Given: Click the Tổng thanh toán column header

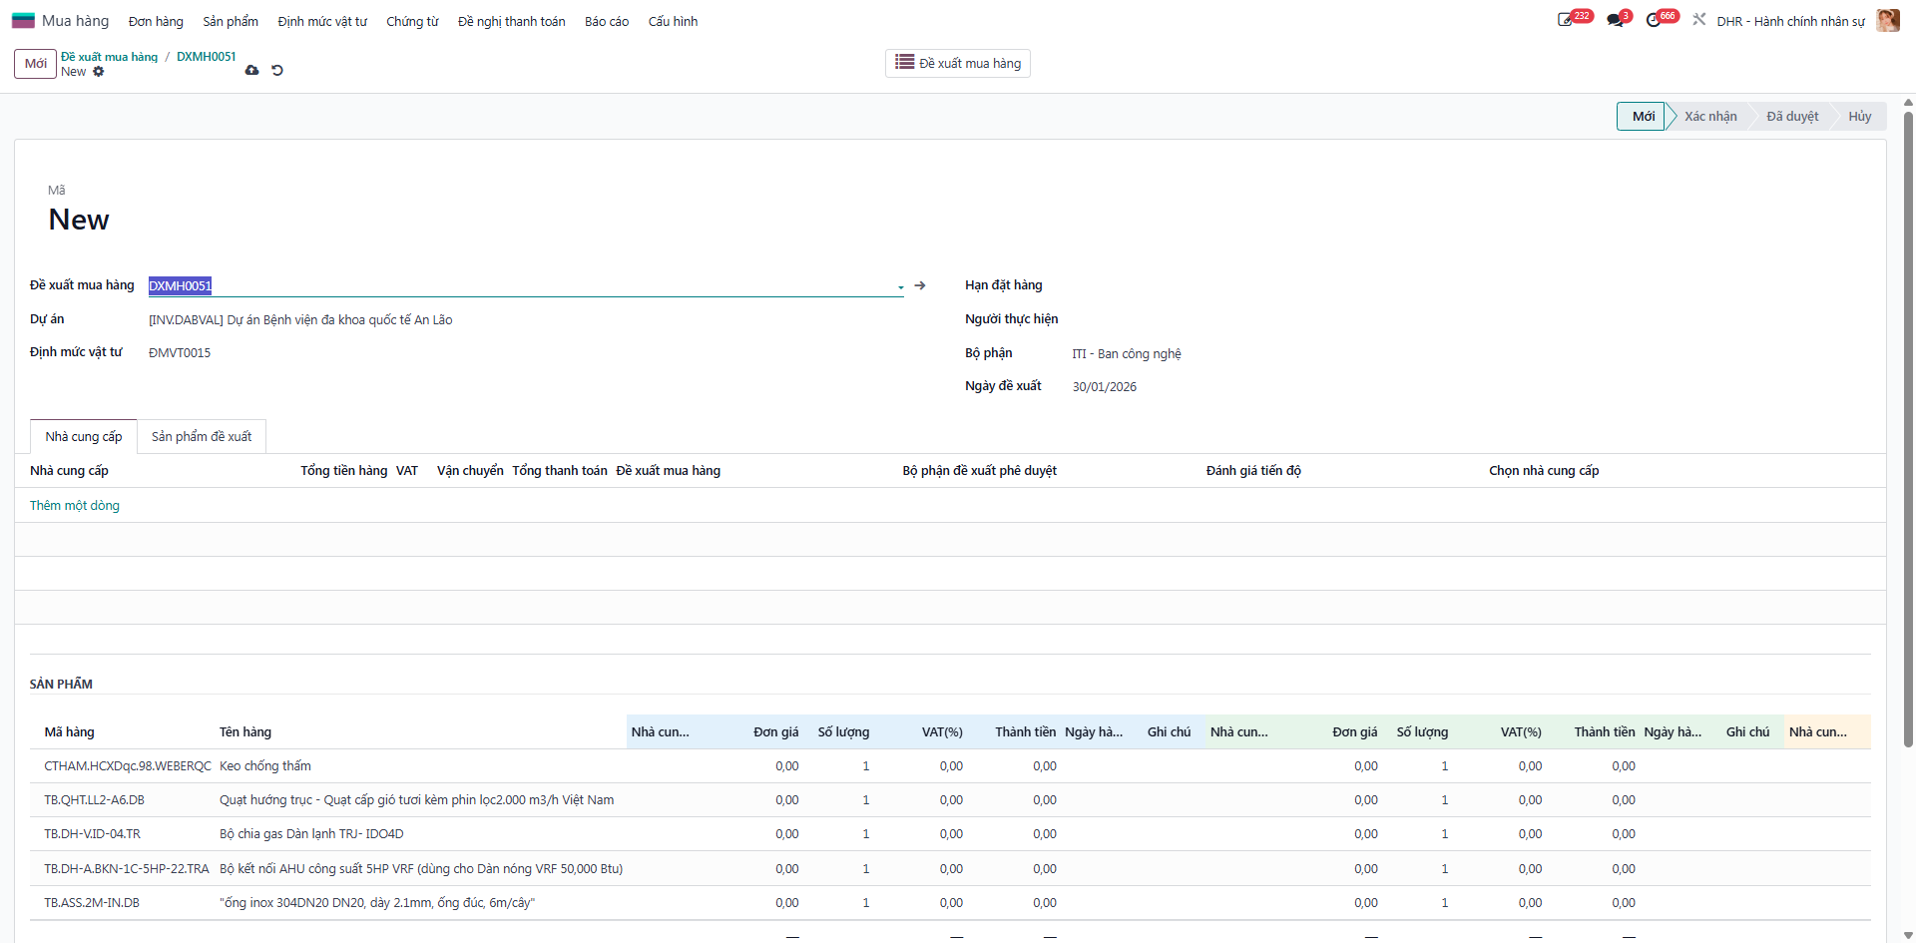Looking at the screenshot, I should tap(560, 471).
